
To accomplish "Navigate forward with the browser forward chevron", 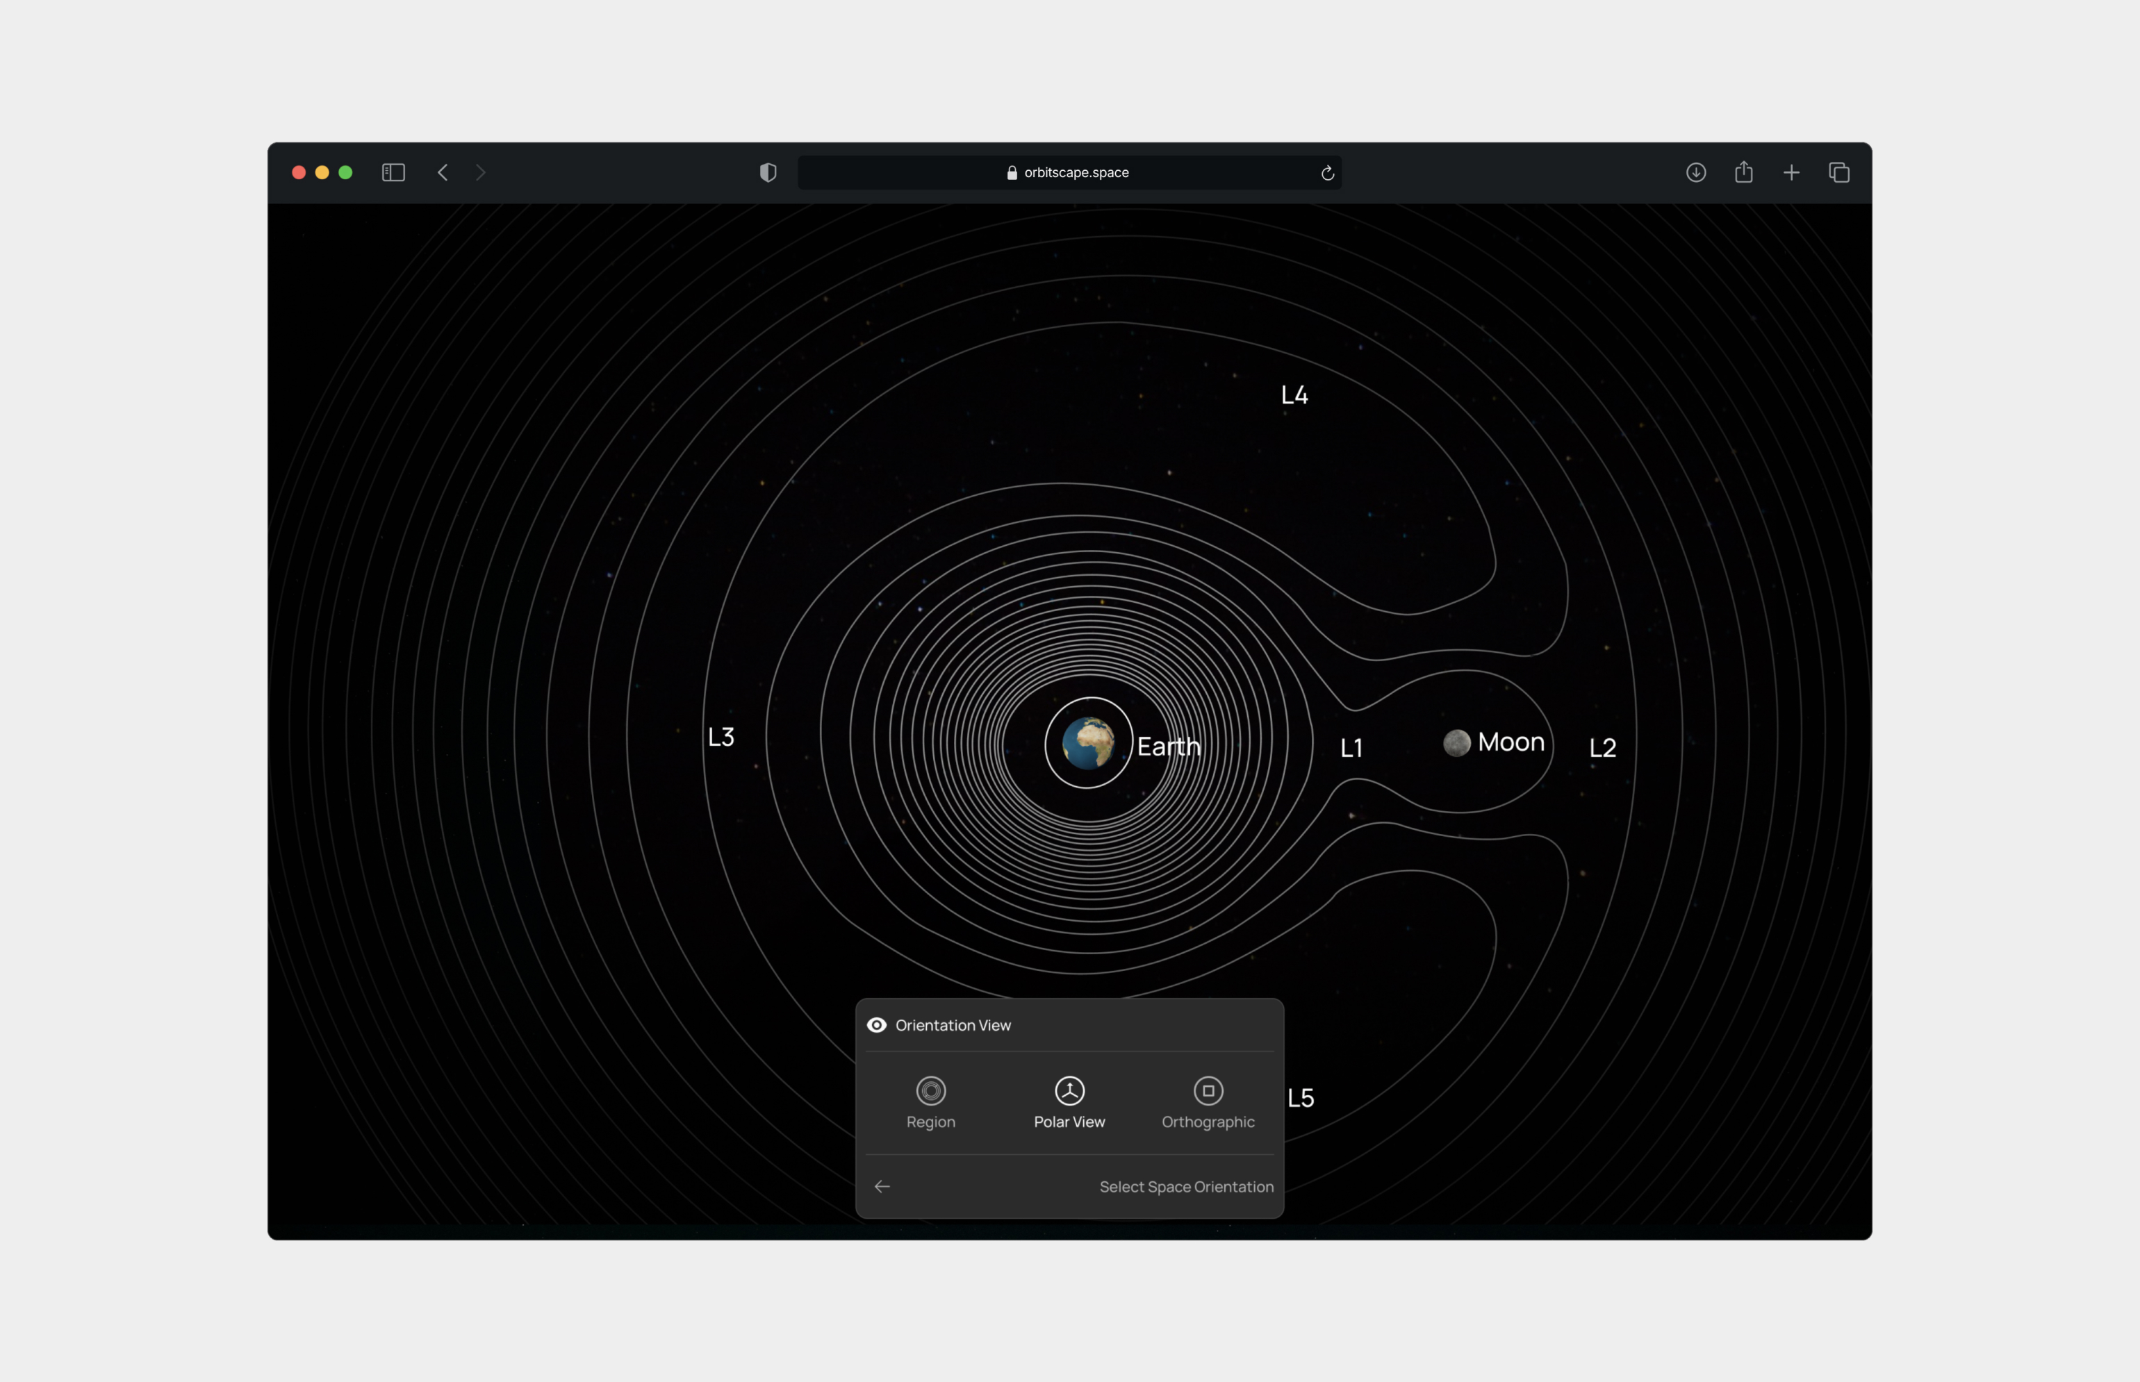I will [x=480, y=172].
